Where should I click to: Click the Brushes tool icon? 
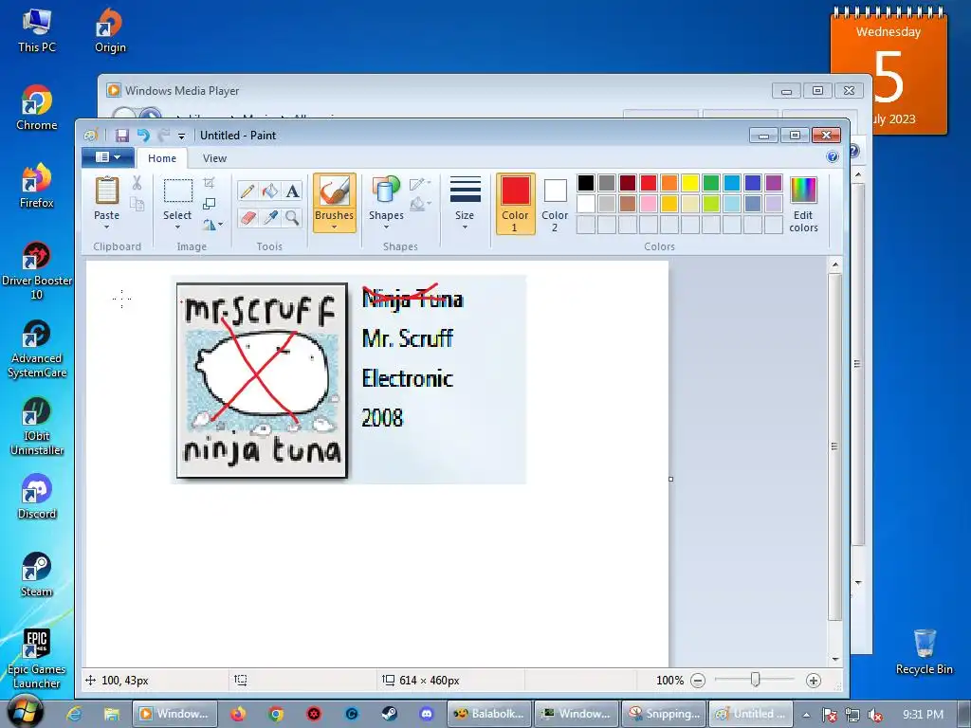(335, 190)
